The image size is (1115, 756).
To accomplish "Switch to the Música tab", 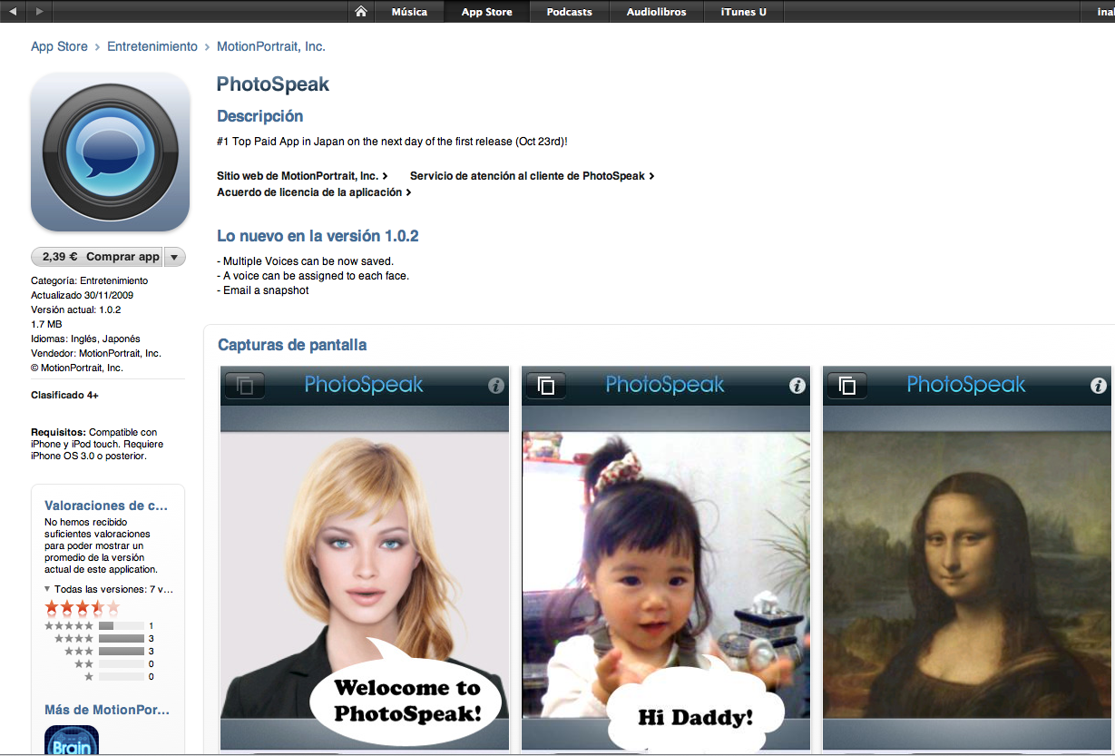I will [x=409, y=11].
